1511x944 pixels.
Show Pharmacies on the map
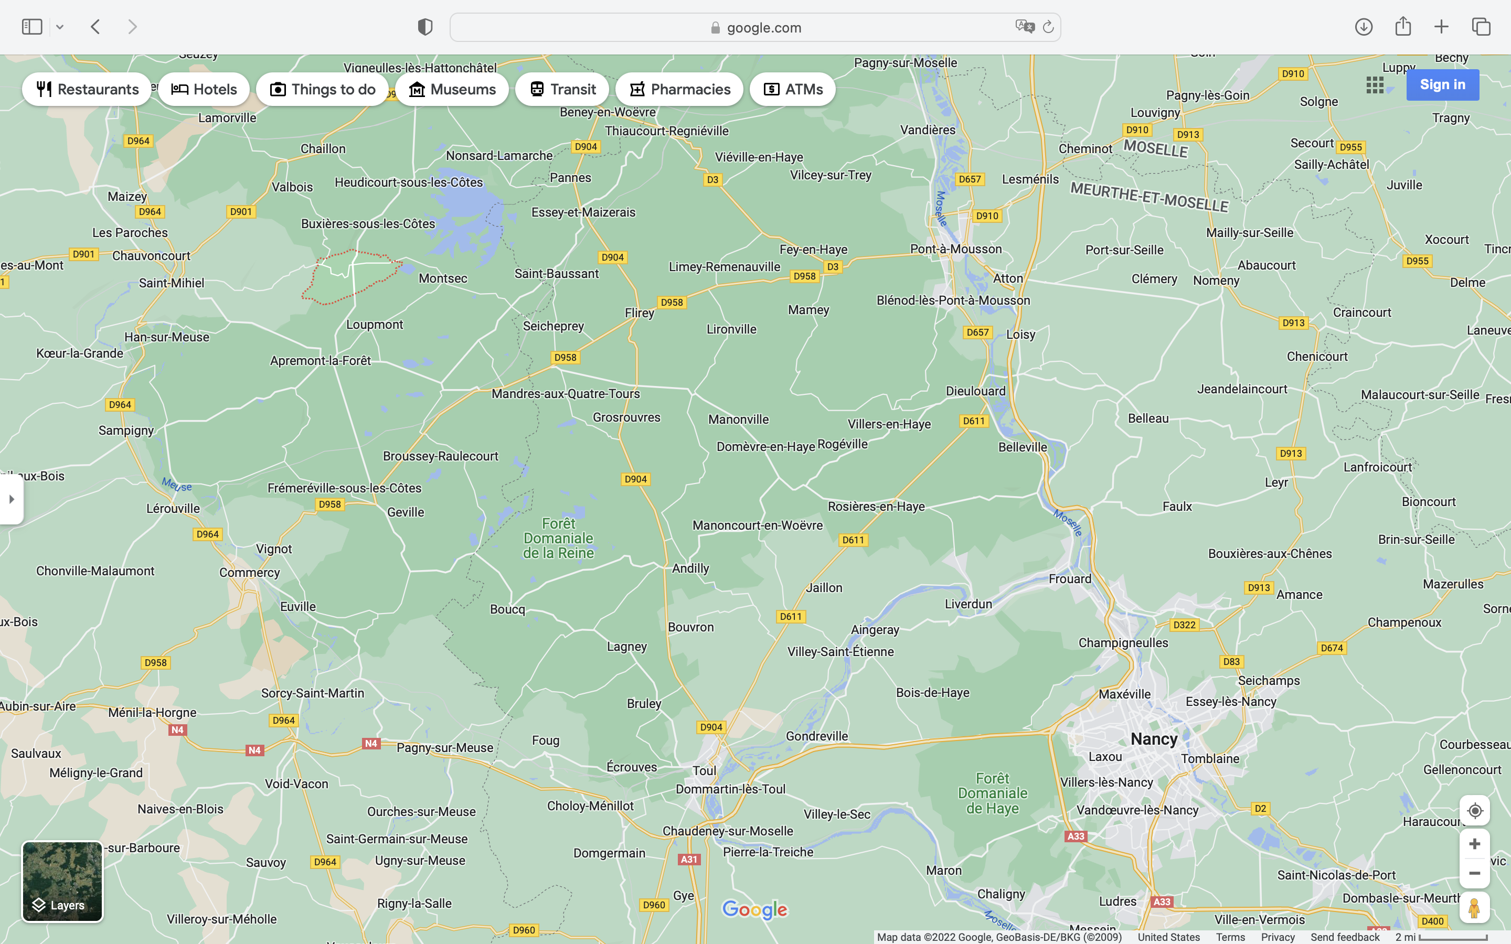point(679,89)
